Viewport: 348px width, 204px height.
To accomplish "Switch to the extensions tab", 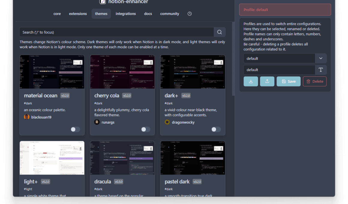I will 78,14.
